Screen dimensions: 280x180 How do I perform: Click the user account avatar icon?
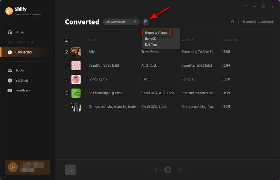(x=13, y=167)
